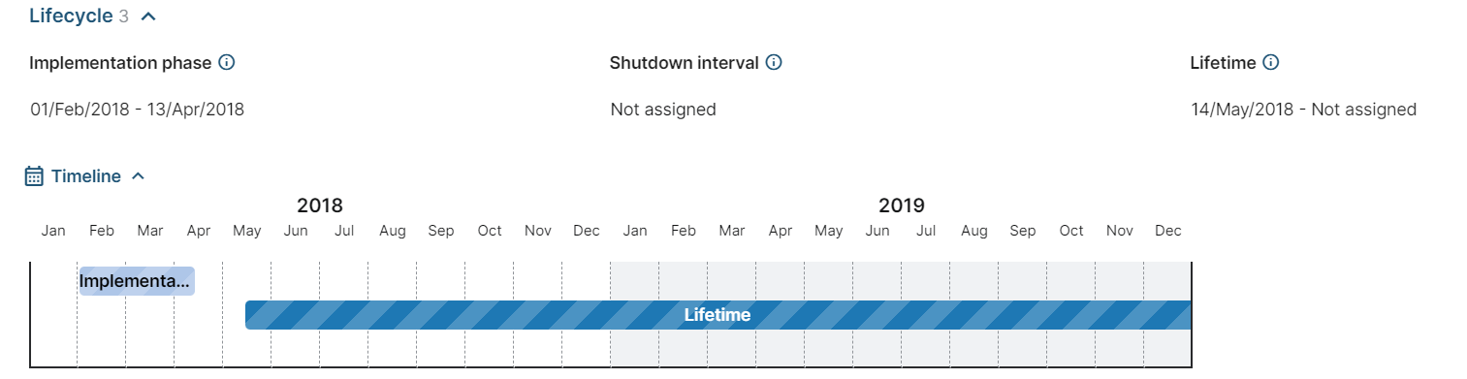Click the implementation phase date range
Image resolution: width=1467 pixels, height=379 pixels.
[x=137, y=110]
